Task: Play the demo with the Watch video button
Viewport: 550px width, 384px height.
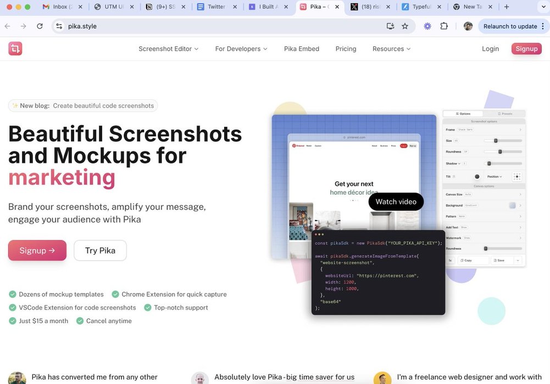Action: click(396, 202)
